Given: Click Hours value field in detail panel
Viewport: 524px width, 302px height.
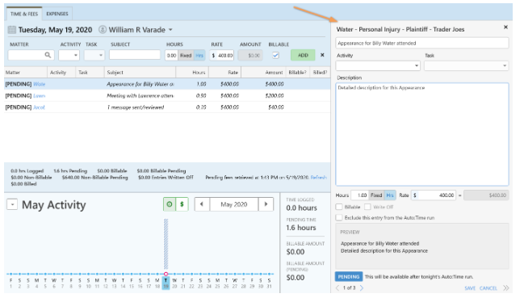Looking at the screenshot, I should click(x=360, y=195).
